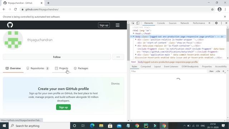Screen dimensions: 229x129
Task: Switch to the Performance DevTools tab
Action: [x=199, y=23]
